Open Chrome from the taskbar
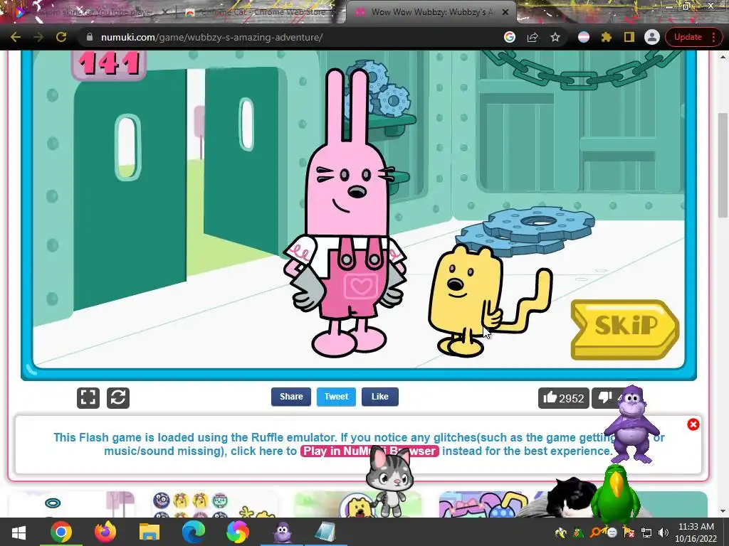The width and height of the screenshot is (729, 546). click(x=61, y=532)
